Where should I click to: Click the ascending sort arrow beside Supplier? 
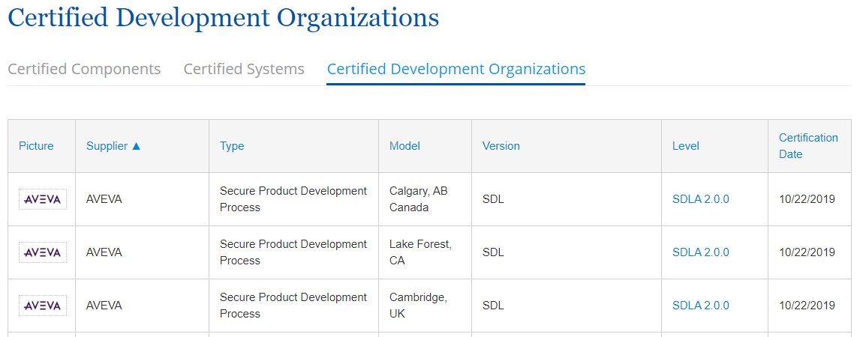pyautogui.click(x=137, y=146)
